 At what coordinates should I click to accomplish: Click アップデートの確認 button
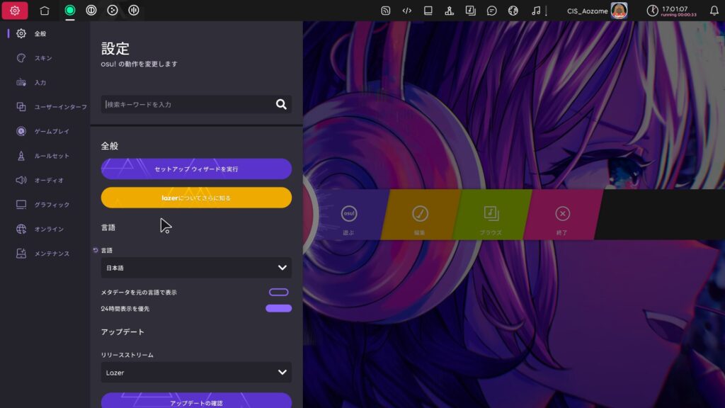pyautogui.click(x=197, y=401)
